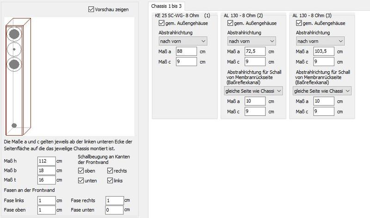Image resolution: width=370 pixels, height=218 pixels.
Task: Toggle Schallbeugung unten checkbox
Action: pos(81,180)
